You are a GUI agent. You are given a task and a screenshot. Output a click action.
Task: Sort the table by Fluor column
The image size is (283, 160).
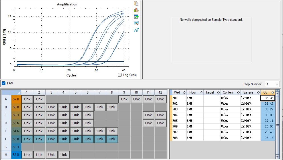point(195,92)
